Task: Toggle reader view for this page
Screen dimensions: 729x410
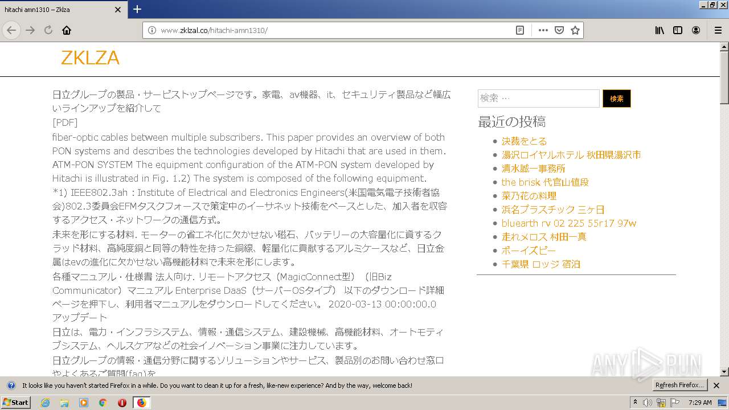Action: pyautogui.click(x=520, y=30)
